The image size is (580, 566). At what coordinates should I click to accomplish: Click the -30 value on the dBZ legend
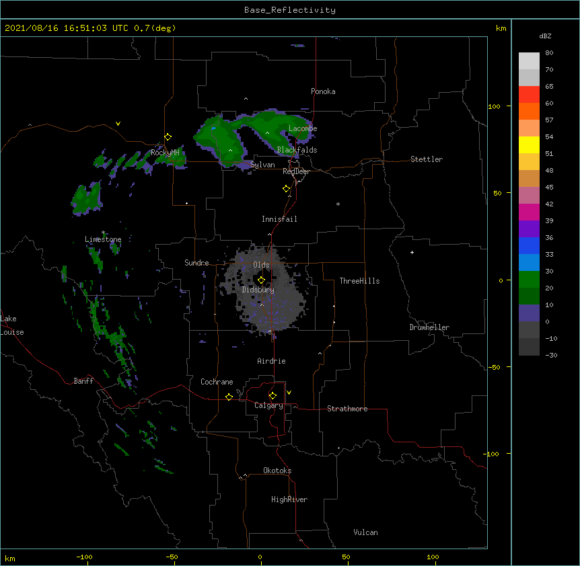pyautogui.click(x=551, y=355)
